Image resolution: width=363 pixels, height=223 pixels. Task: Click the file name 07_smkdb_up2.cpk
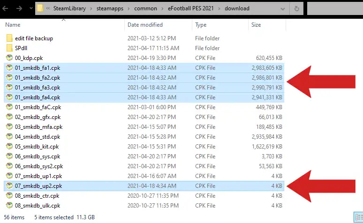(x=38, y=186)
